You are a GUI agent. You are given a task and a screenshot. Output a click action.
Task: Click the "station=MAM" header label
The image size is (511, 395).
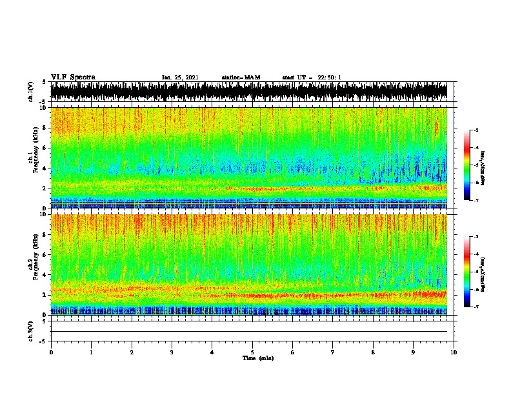[241, 77]
